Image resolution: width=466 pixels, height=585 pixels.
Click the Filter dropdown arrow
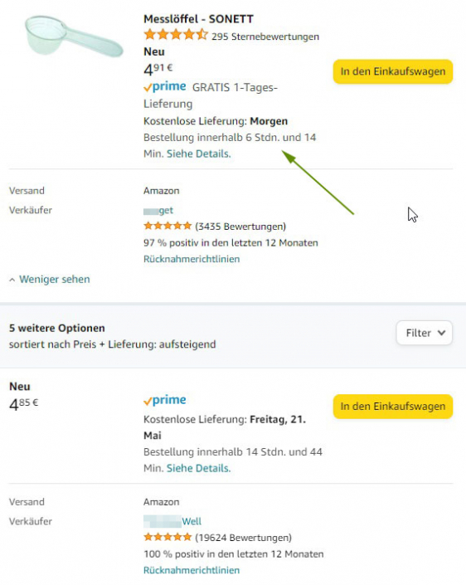coord(441,333)
